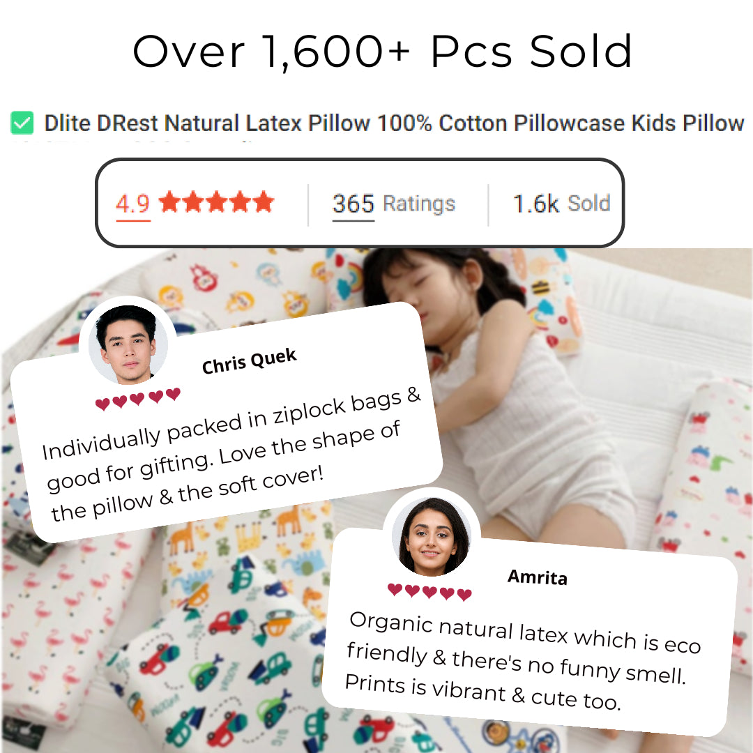
Task: Click Chris Quek's profile avatar
Action: point(128,344)
